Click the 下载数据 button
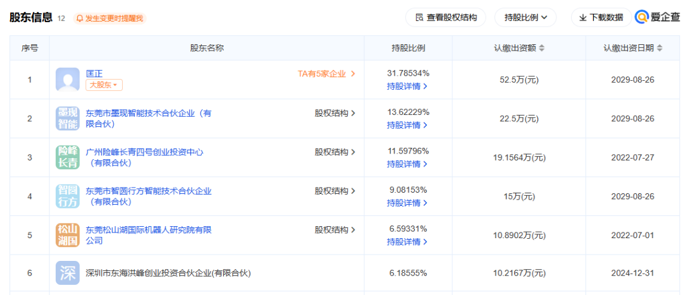 pyautogui.click(x=601, y=18)
